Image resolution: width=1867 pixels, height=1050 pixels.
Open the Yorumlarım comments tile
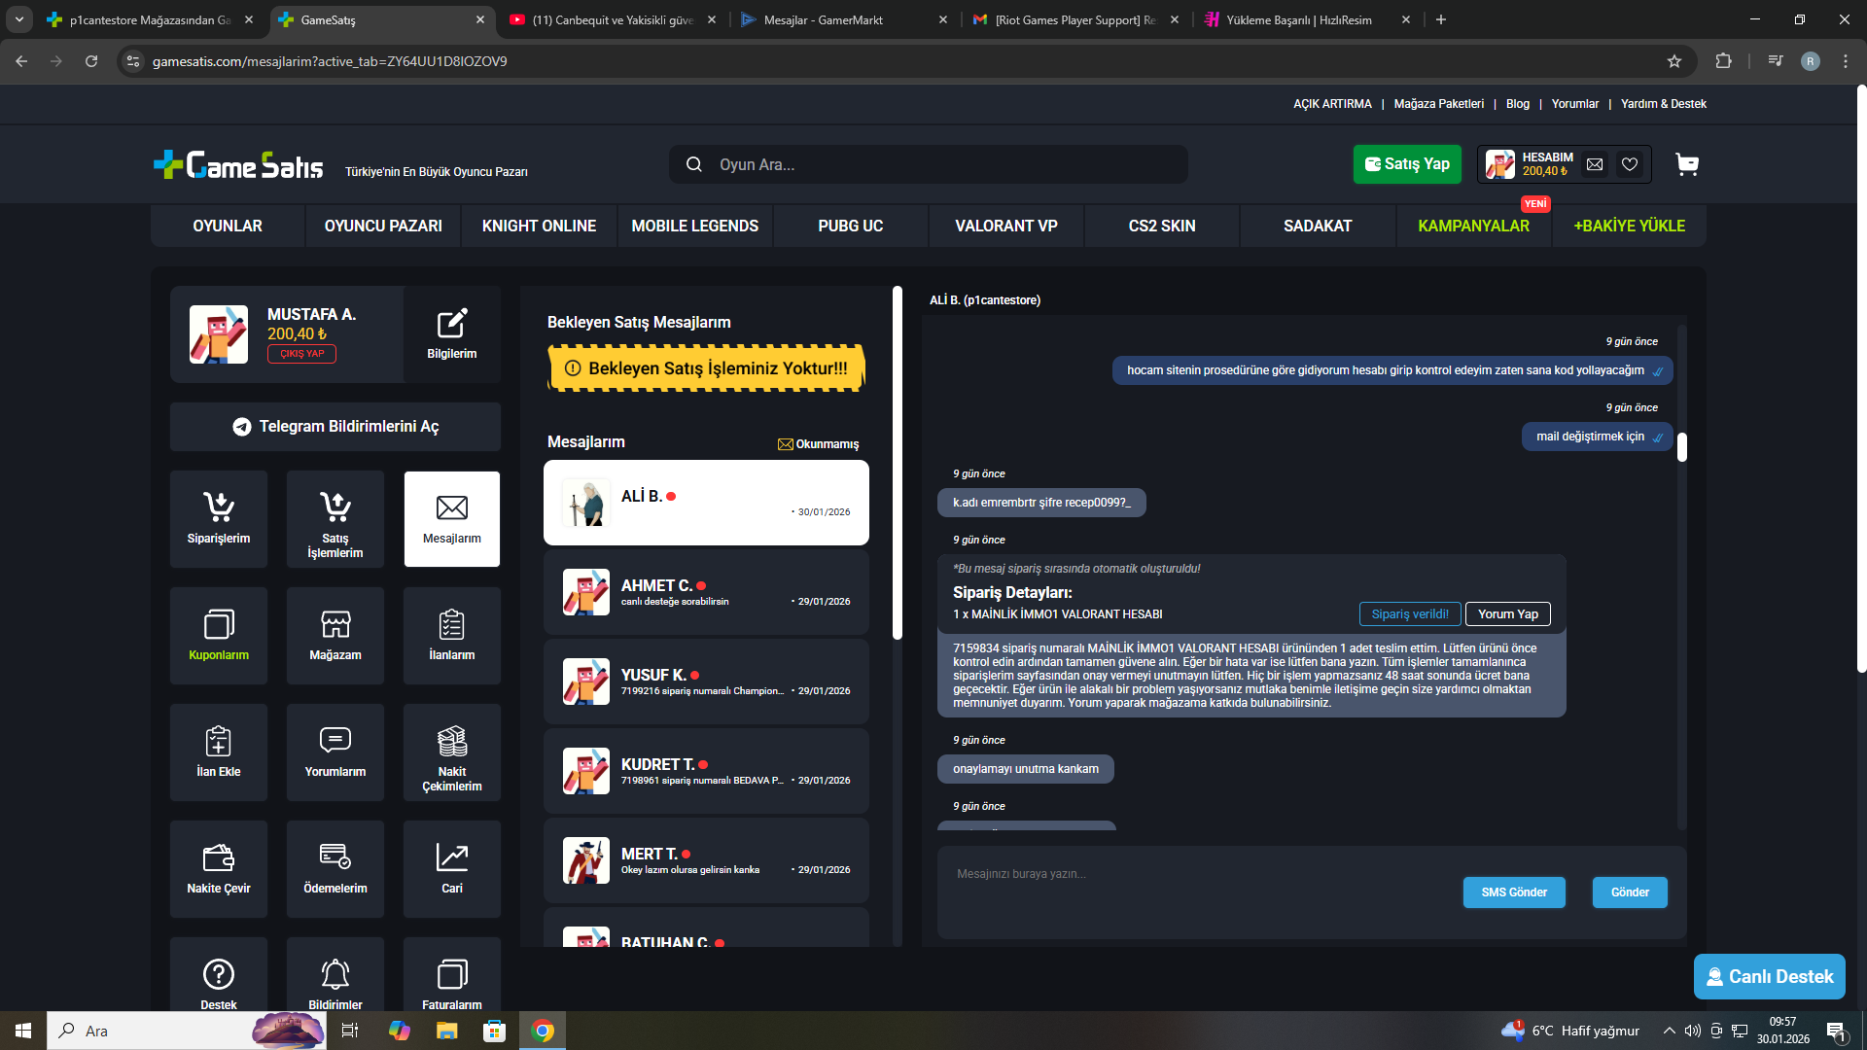click(335, 752)
